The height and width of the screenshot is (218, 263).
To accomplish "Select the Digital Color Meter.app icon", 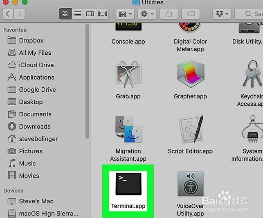I will point(189,28).
